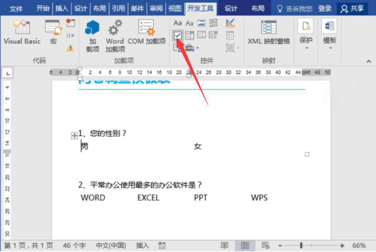This screenshot has width=376, height=252.
Task: Insert a check box content control
Action: coord(177,35)
